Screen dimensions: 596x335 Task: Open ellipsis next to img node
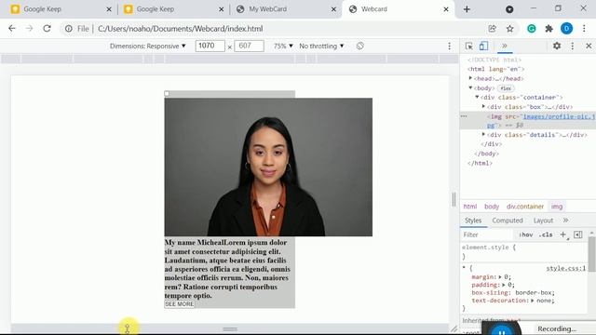pyautogui.click(x=464, y=116)
